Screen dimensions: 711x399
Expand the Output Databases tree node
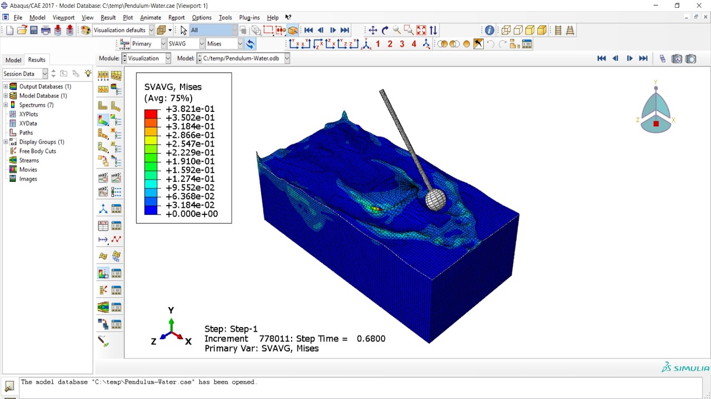tap(6, 86)
